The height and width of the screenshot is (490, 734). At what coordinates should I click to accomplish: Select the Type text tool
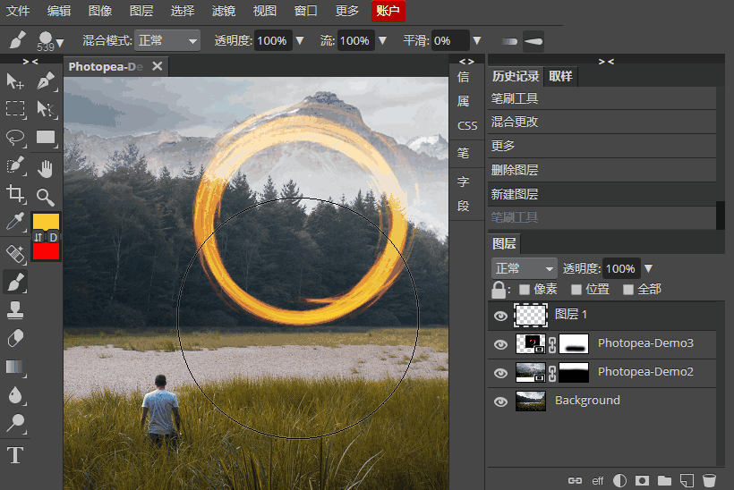pyautogui.click(x=15, y=455)
